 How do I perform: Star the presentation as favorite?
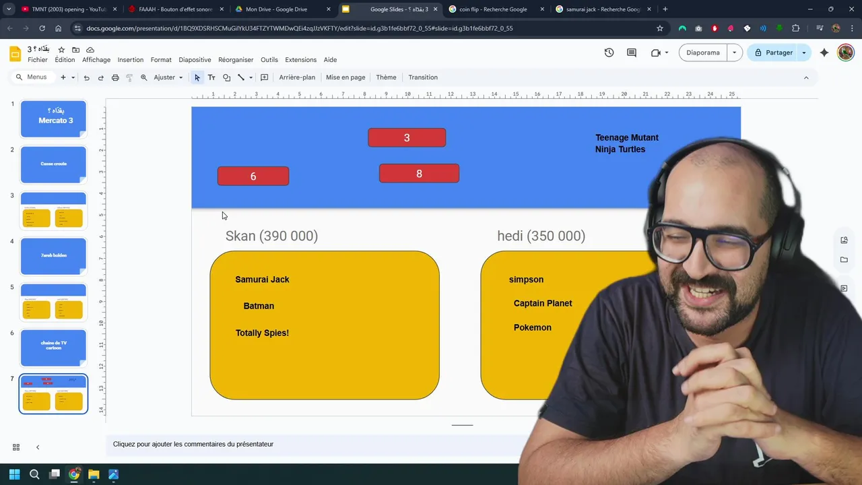click(61, 50)
